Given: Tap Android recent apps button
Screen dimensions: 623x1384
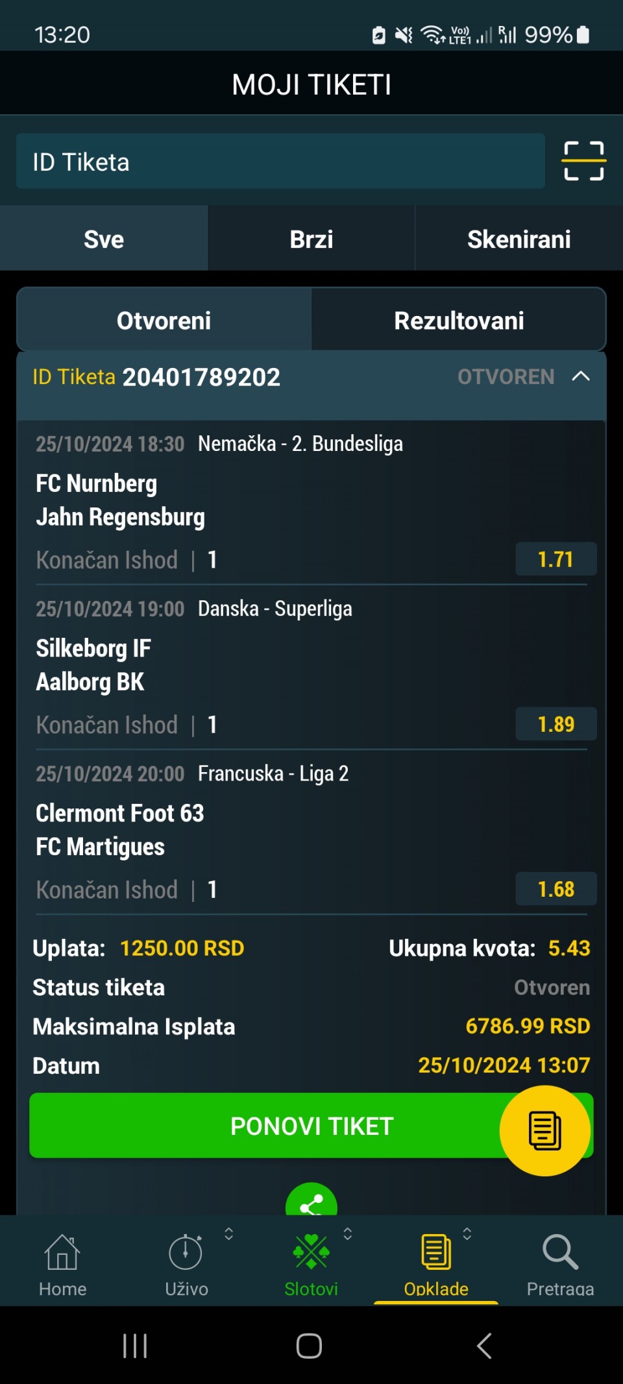Looking at the screenshot, I should [135, 1346].
